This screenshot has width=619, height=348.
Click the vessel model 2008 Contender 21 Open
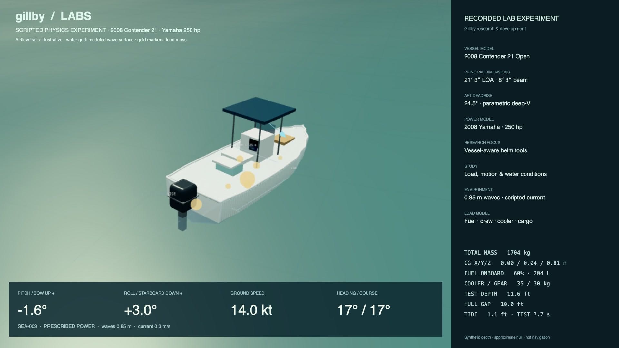(x=497, y=56)
